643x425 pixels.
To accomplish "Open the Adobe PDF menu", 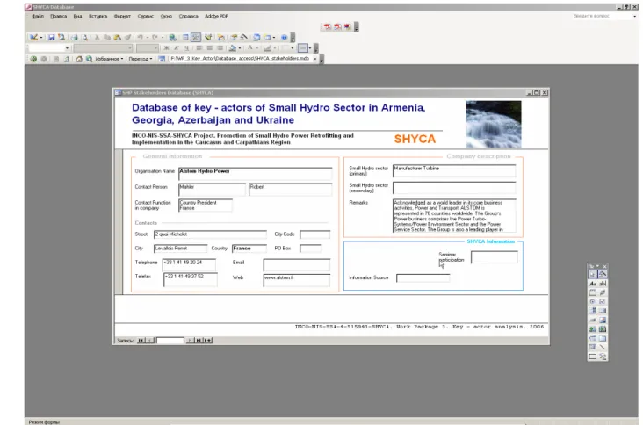I will 216,16.
